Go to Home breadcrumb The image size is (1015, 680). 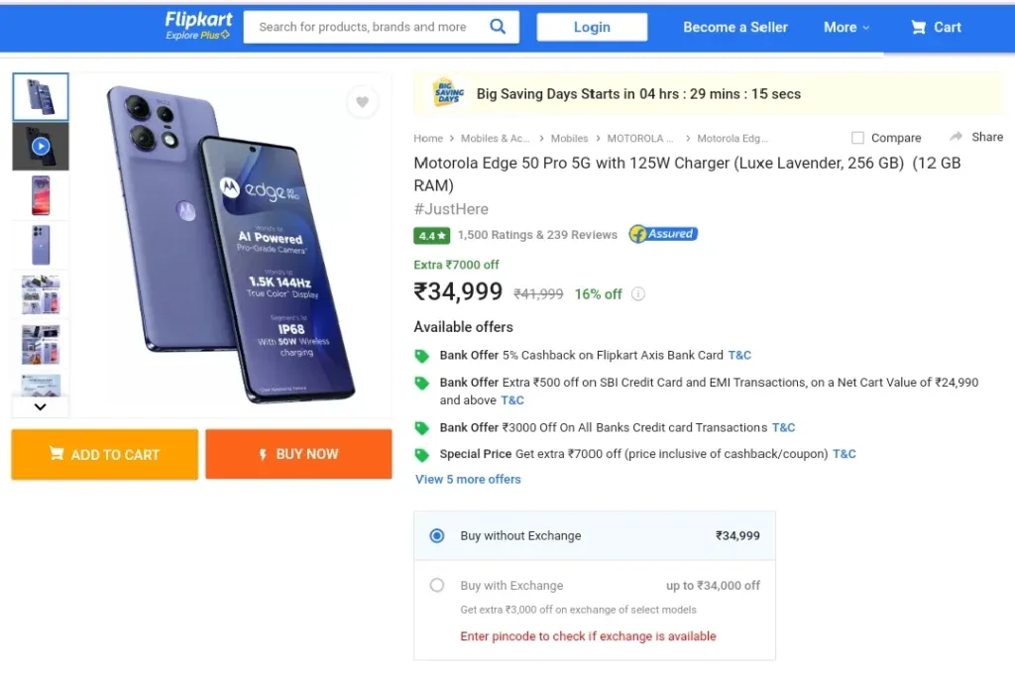(x=428, y=139)
